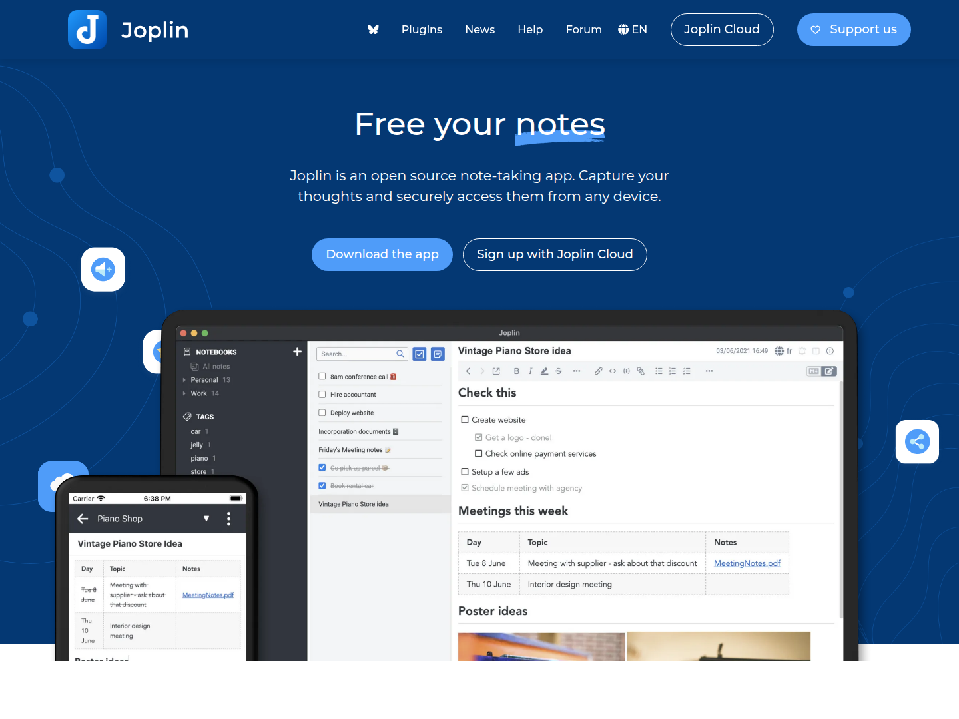
Task: Open the first three-dot overflow in note toolbar
Action: (x=577, y=371)
